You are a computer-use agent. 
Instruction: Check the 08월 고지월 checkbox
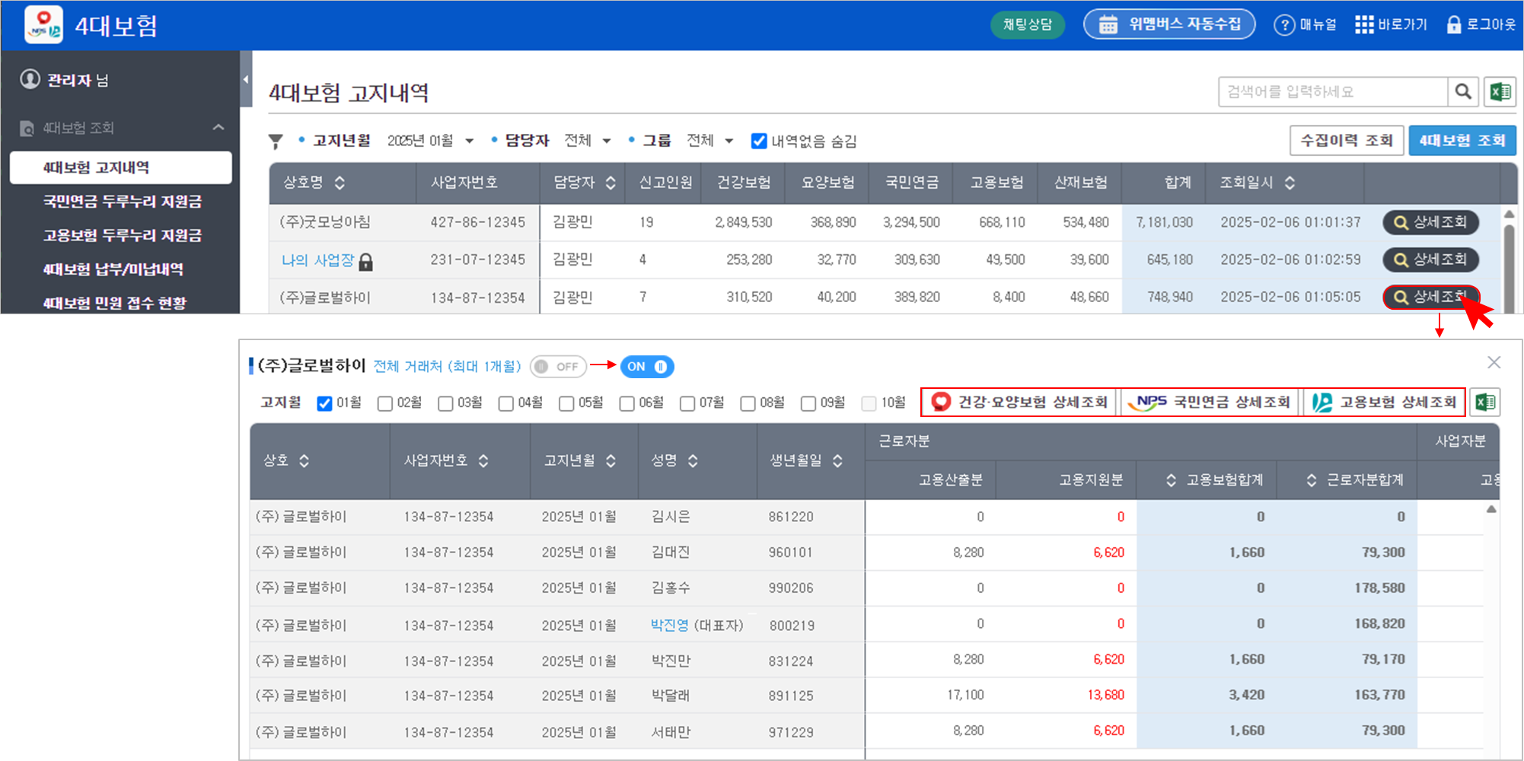coord(748,403)
